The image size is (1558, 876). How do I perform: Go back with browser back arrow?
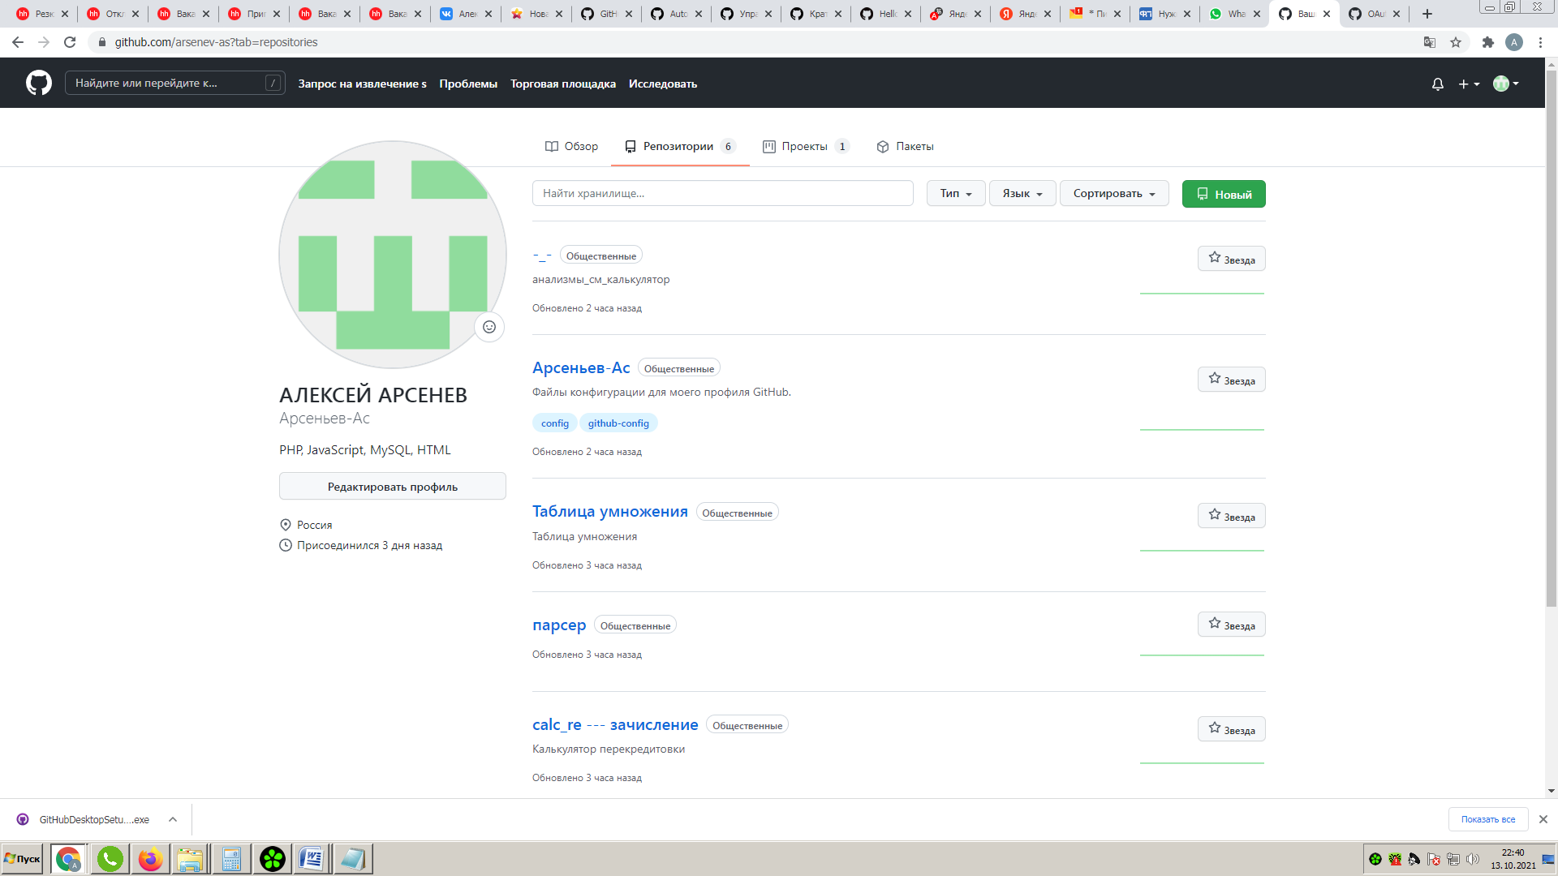click(x=18, y=42)
